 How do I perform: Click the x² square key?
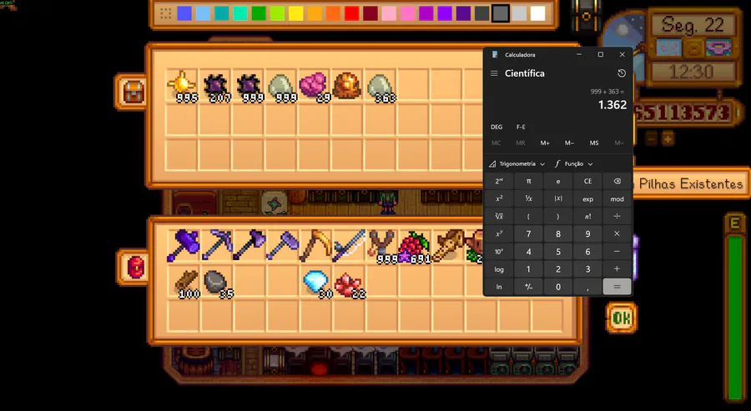tap(499, 198)
